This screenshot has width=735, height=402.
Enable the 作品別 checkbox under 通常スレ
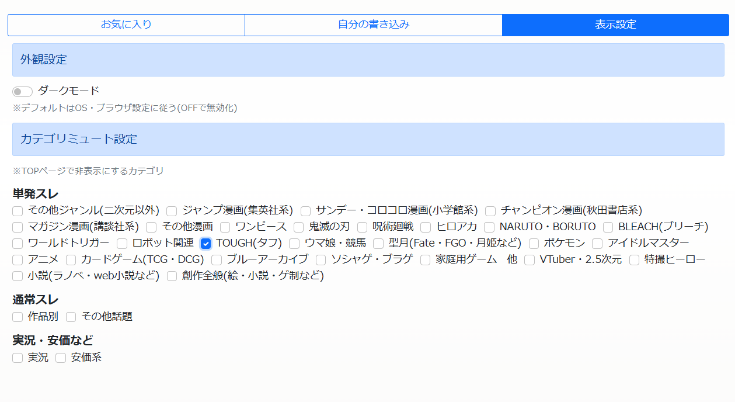(18, 317)
